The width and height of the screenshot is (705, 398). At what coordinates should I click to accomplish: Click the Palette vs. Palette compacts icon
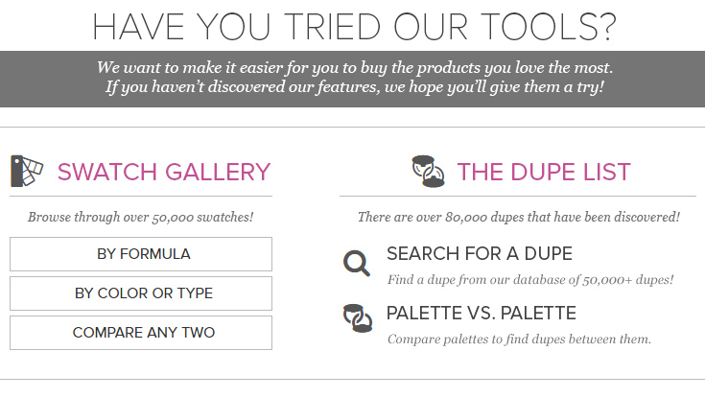(358, 318)
